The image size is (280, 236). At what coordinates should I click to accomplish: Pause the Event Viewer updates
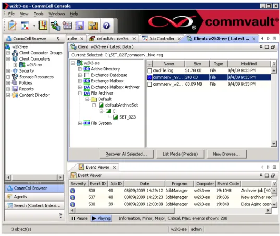[79, 218]
